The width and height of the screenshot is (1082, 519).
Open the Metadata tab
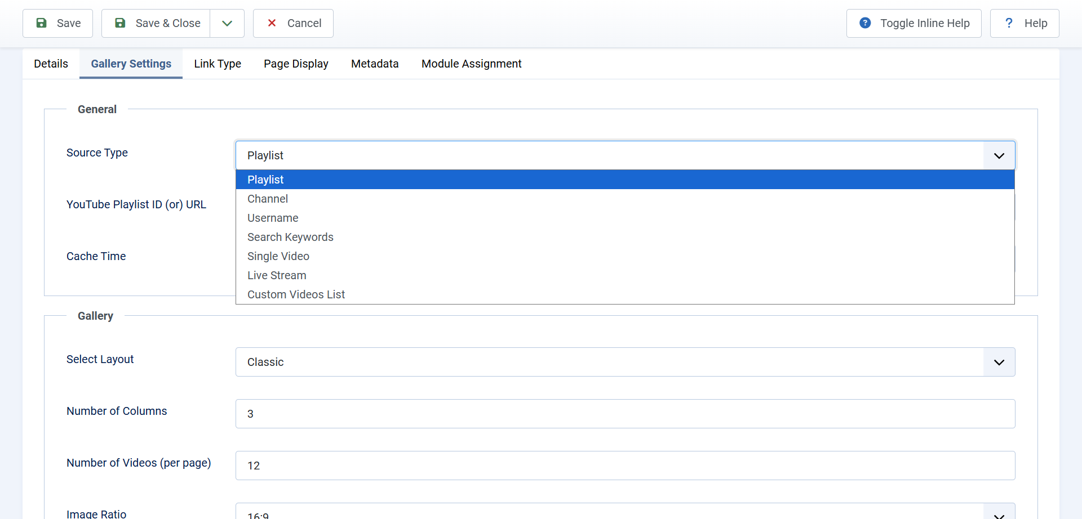pyautogui.click(x=375, y=64)
